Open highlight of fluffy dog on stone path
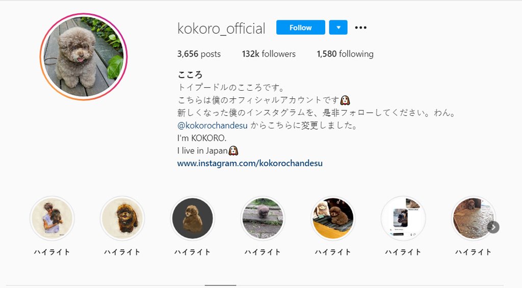522x288 pixels. [x=263, y=218]
